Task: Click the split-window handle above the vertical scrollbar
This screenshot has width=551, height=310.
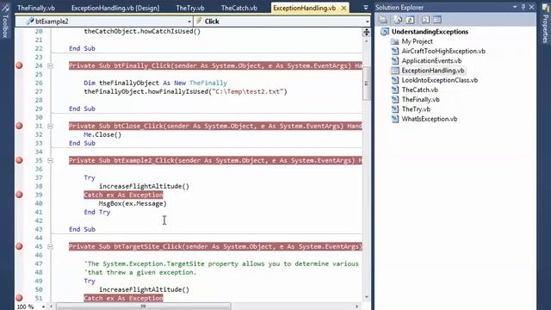Action: pos(366,33)
